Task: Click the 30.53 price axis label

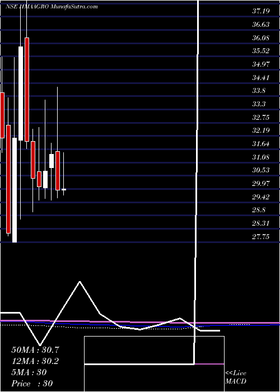Action: coord(261,170)
